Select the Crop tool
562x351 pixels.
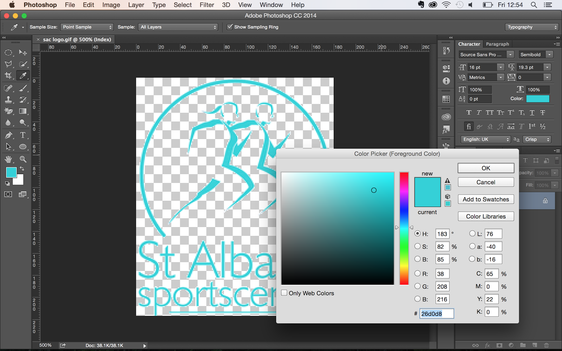click(x=8, y=75)
